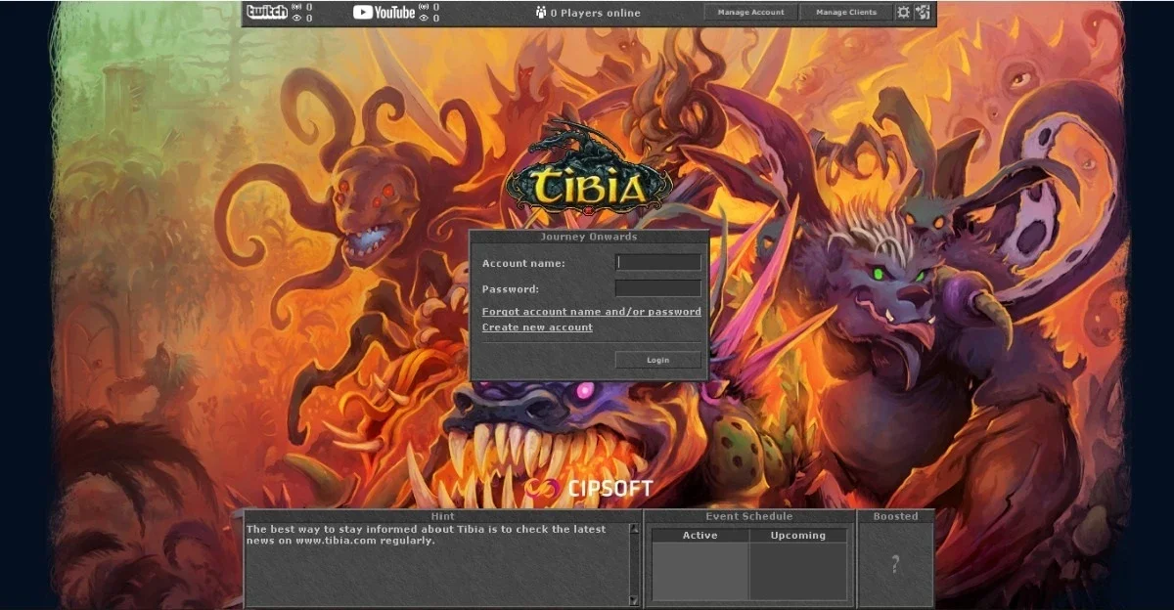Open Manage Clients
The height and width of the screenshot is (610, 1174).
coord(845,13)
